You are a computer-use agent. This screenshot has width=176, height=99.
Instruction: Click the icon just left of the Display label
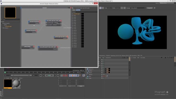(x=125, y=8)
